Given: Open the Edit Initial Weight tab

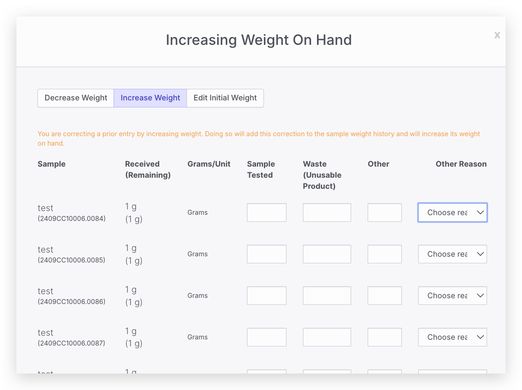Looking at the screenshot, I should tap(225, 98).
